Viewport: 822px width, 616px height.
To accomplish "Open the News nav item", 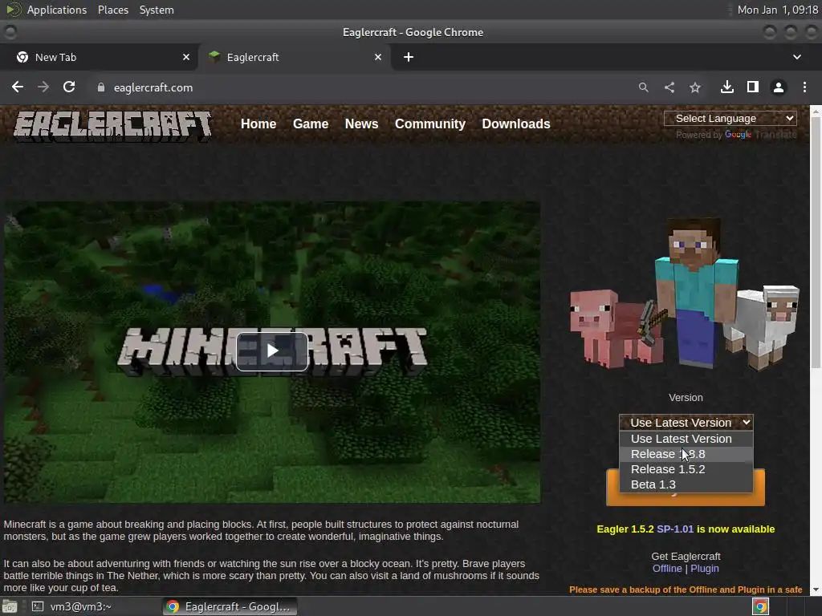I will (361, 124).
